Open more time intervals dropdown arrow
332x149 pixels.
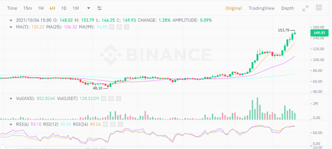coord(89,8)
